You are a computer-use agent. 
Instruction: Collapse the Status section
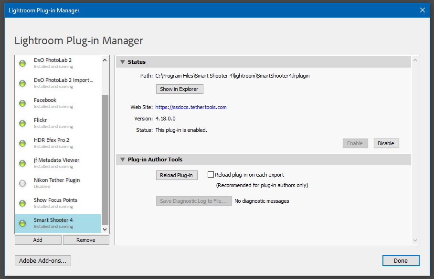(x=123, y=62)
